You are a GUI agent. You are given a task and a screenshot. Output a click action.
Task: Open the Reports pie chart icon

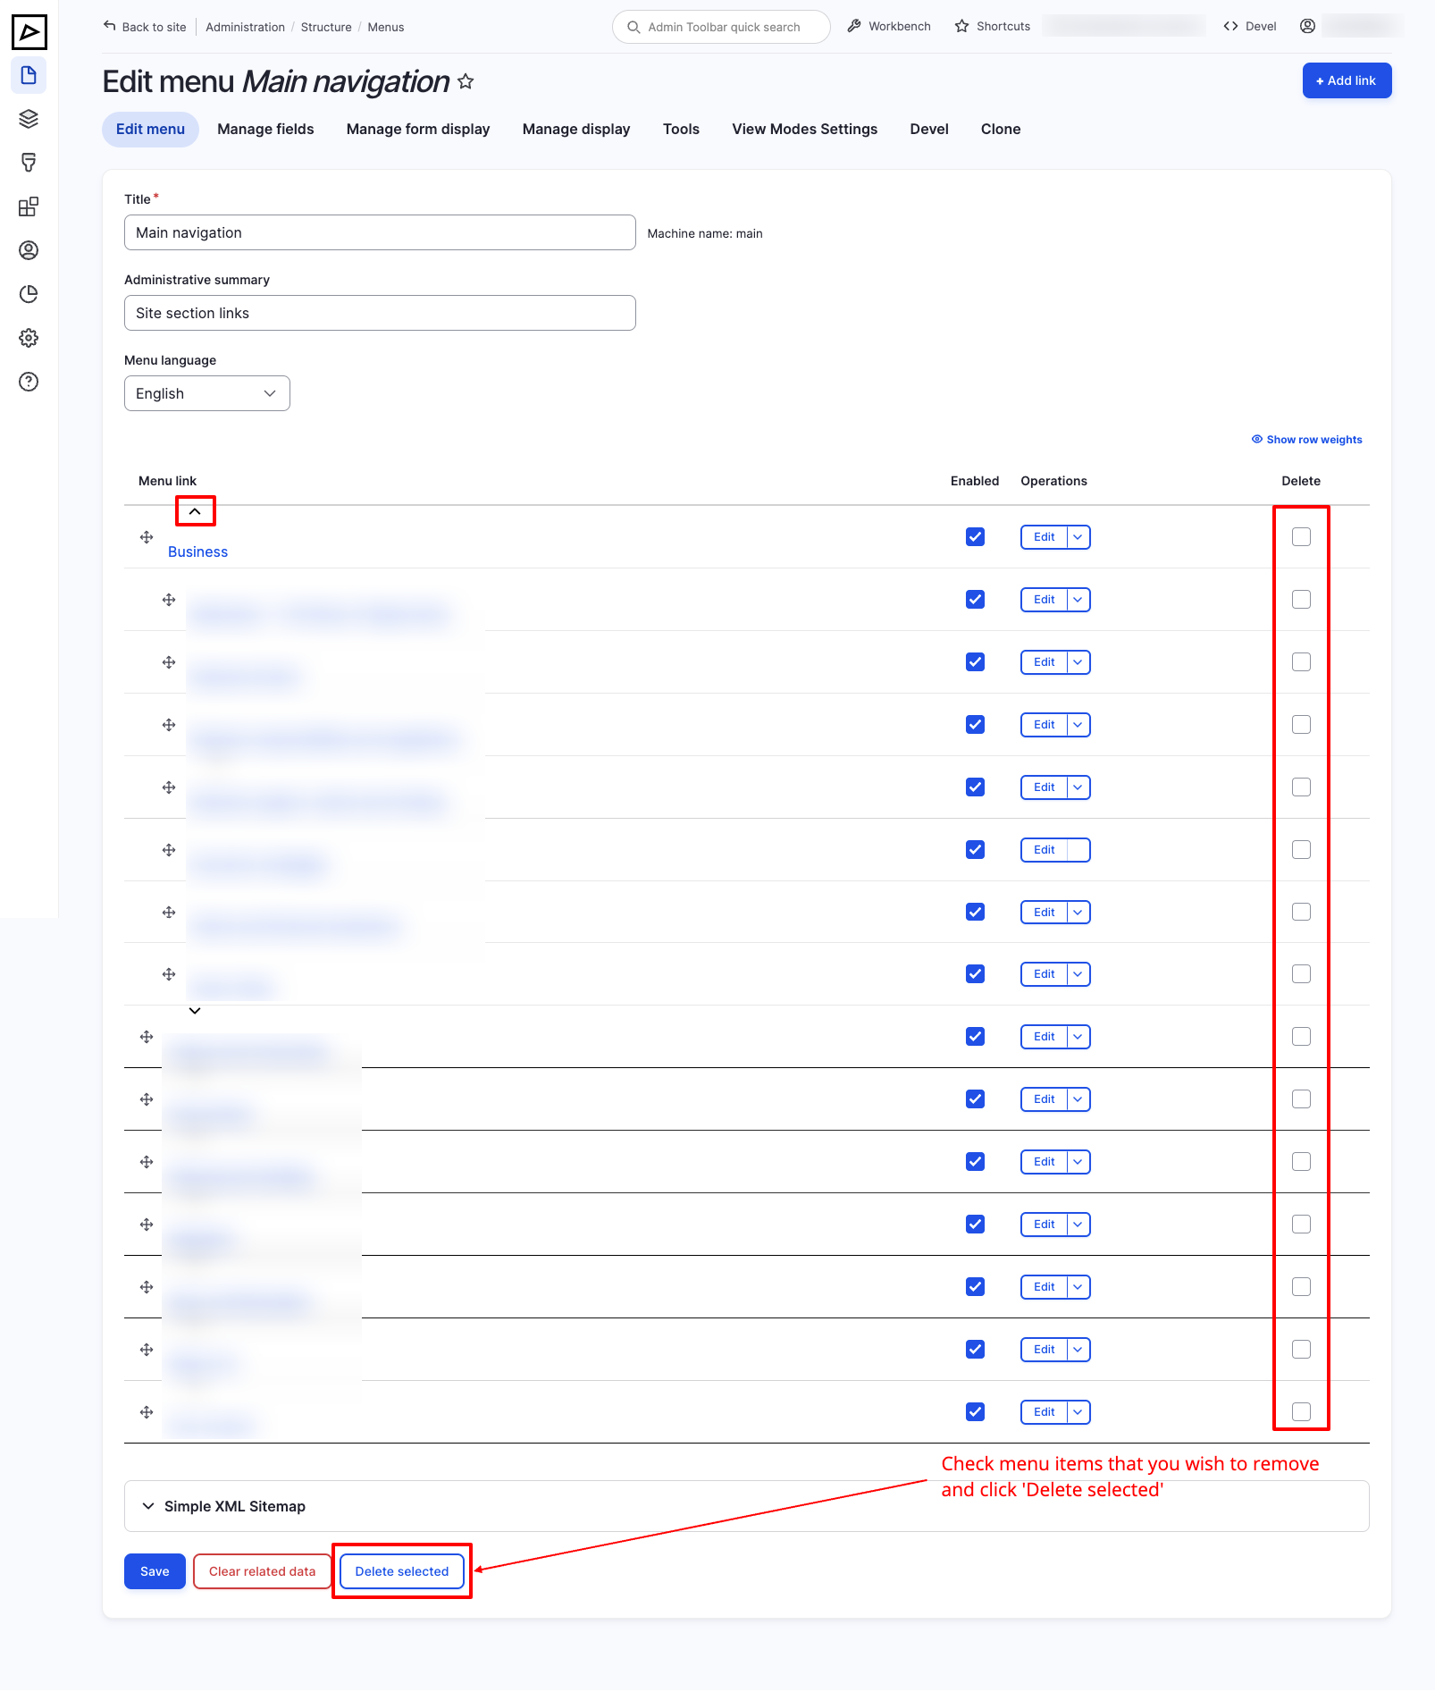29,294
